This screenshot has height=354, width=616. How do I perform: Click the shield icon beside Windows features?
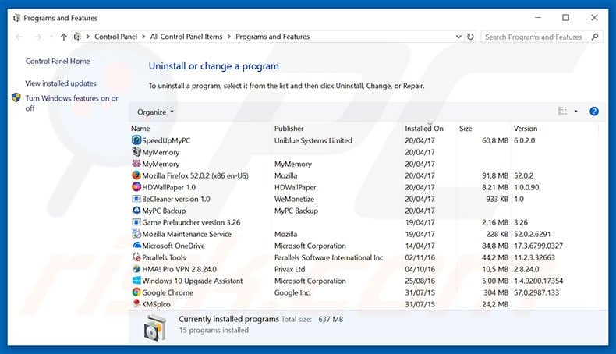[16, 97]
